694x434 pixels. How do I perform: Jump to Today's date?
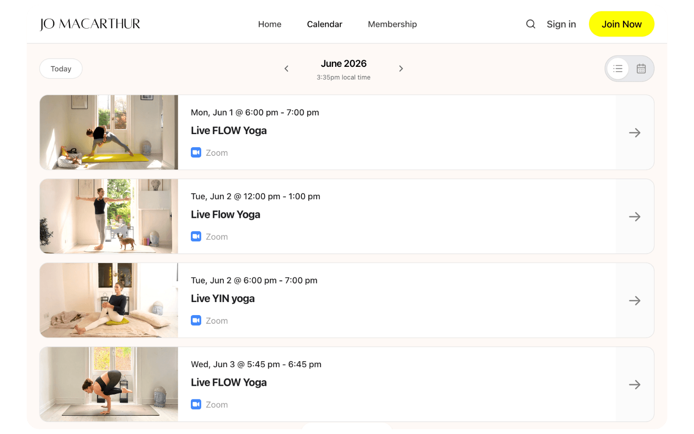pyautogui.click(x=61, y=69)
